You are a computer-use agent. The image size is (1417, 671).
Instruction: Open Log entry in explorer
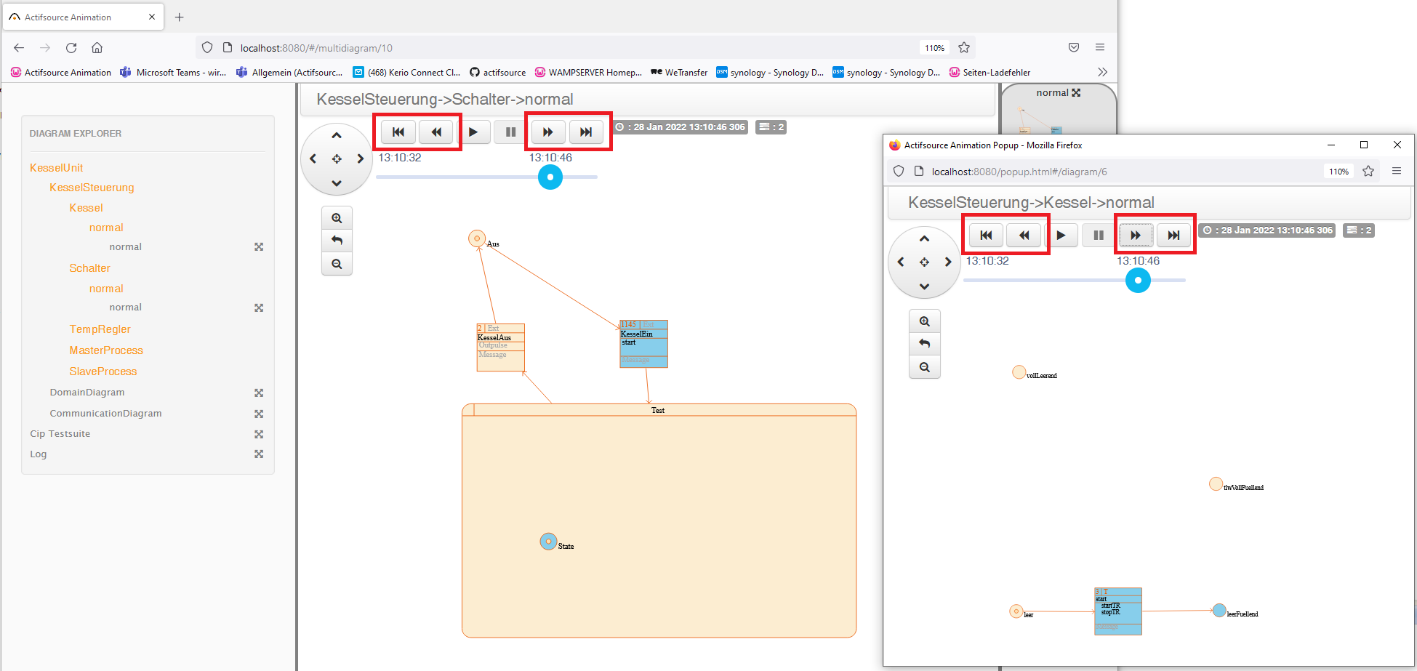[39, 454]
